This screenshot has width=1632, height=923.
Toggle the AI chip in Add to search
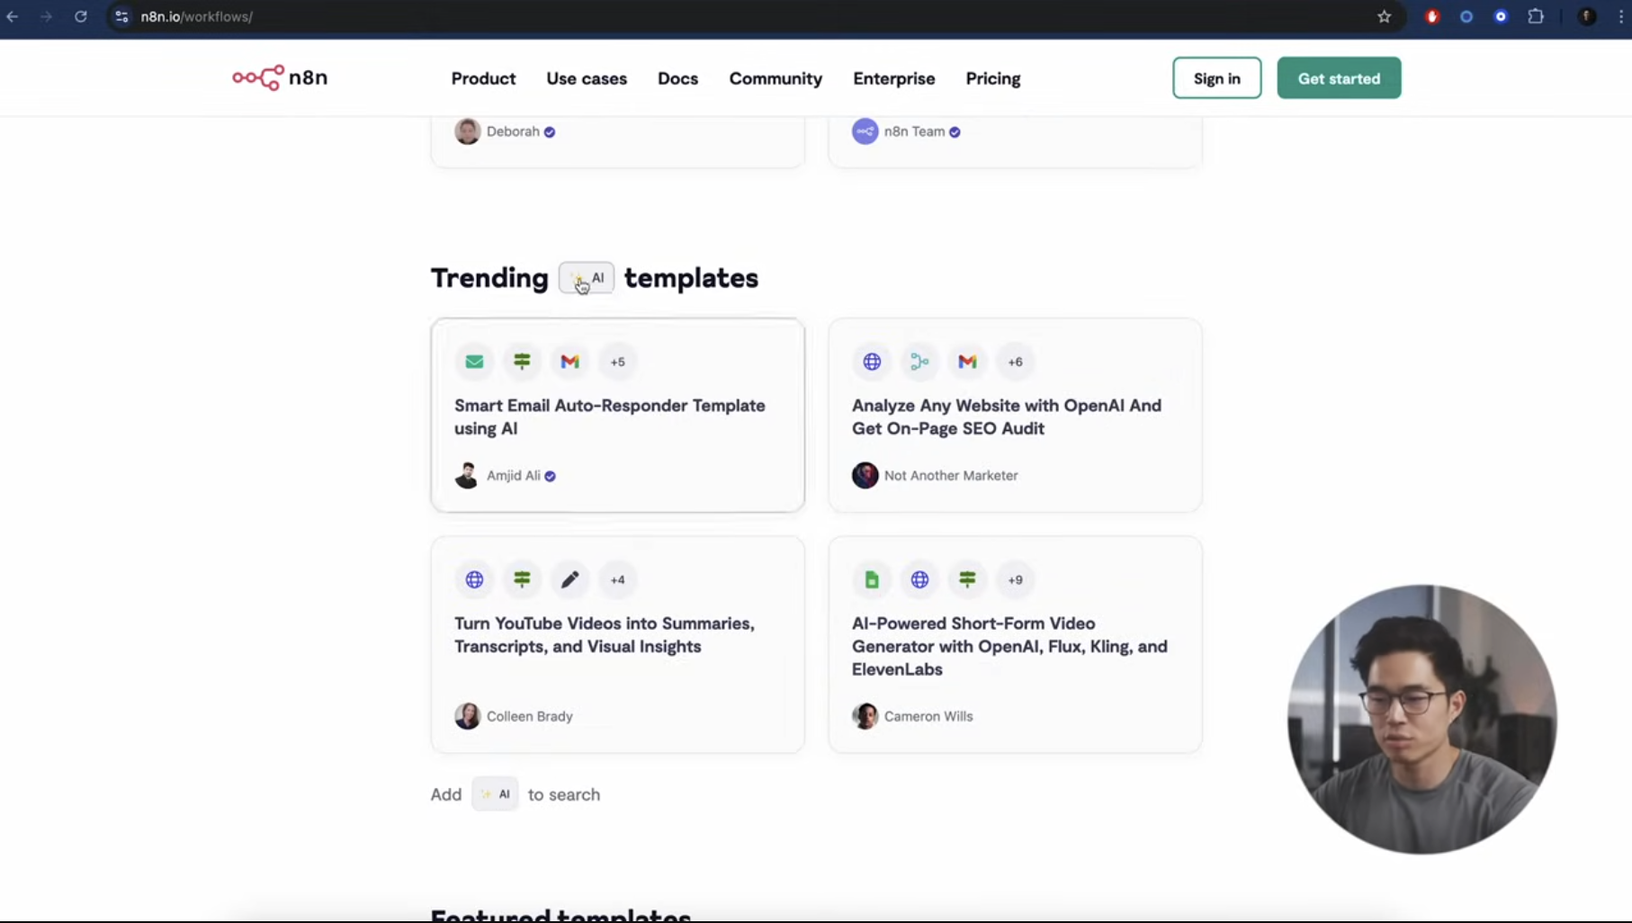point(495,794)
